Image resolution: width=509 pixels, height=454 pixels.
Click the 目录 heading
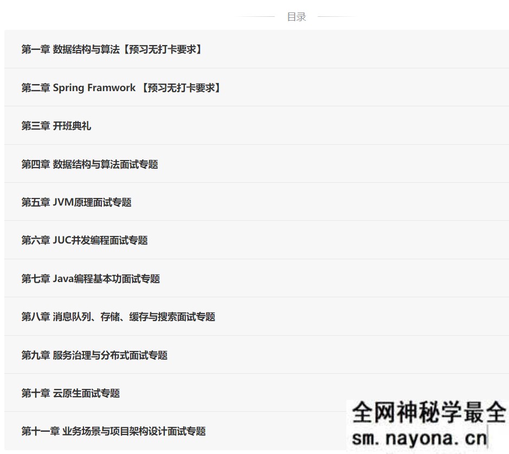(297, 17)
